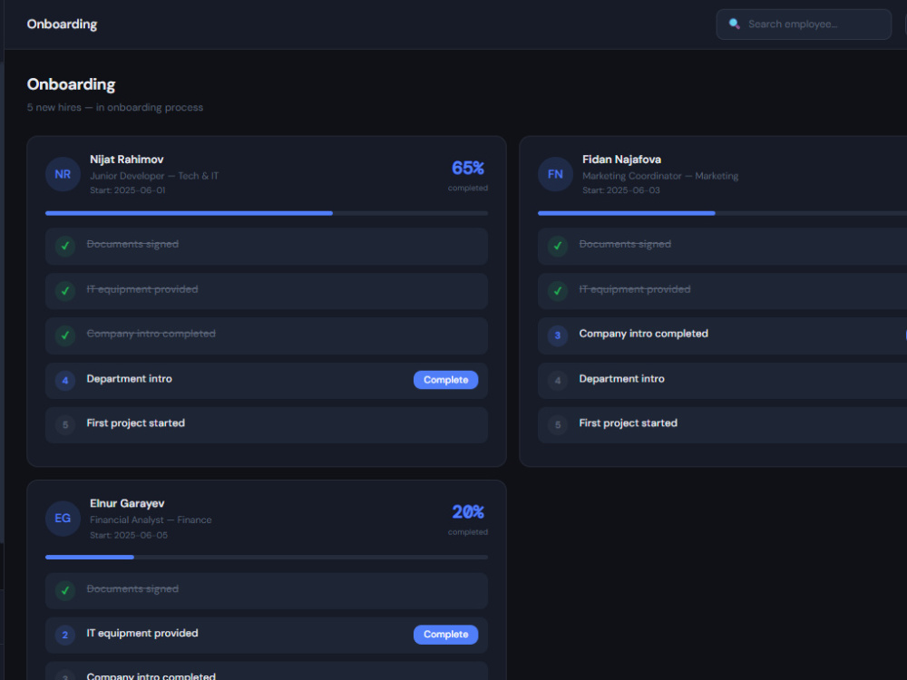Screen dimensions: 907x680
Task: Click step 5 badge in Fidan's card
Action: tap(558, 425)
